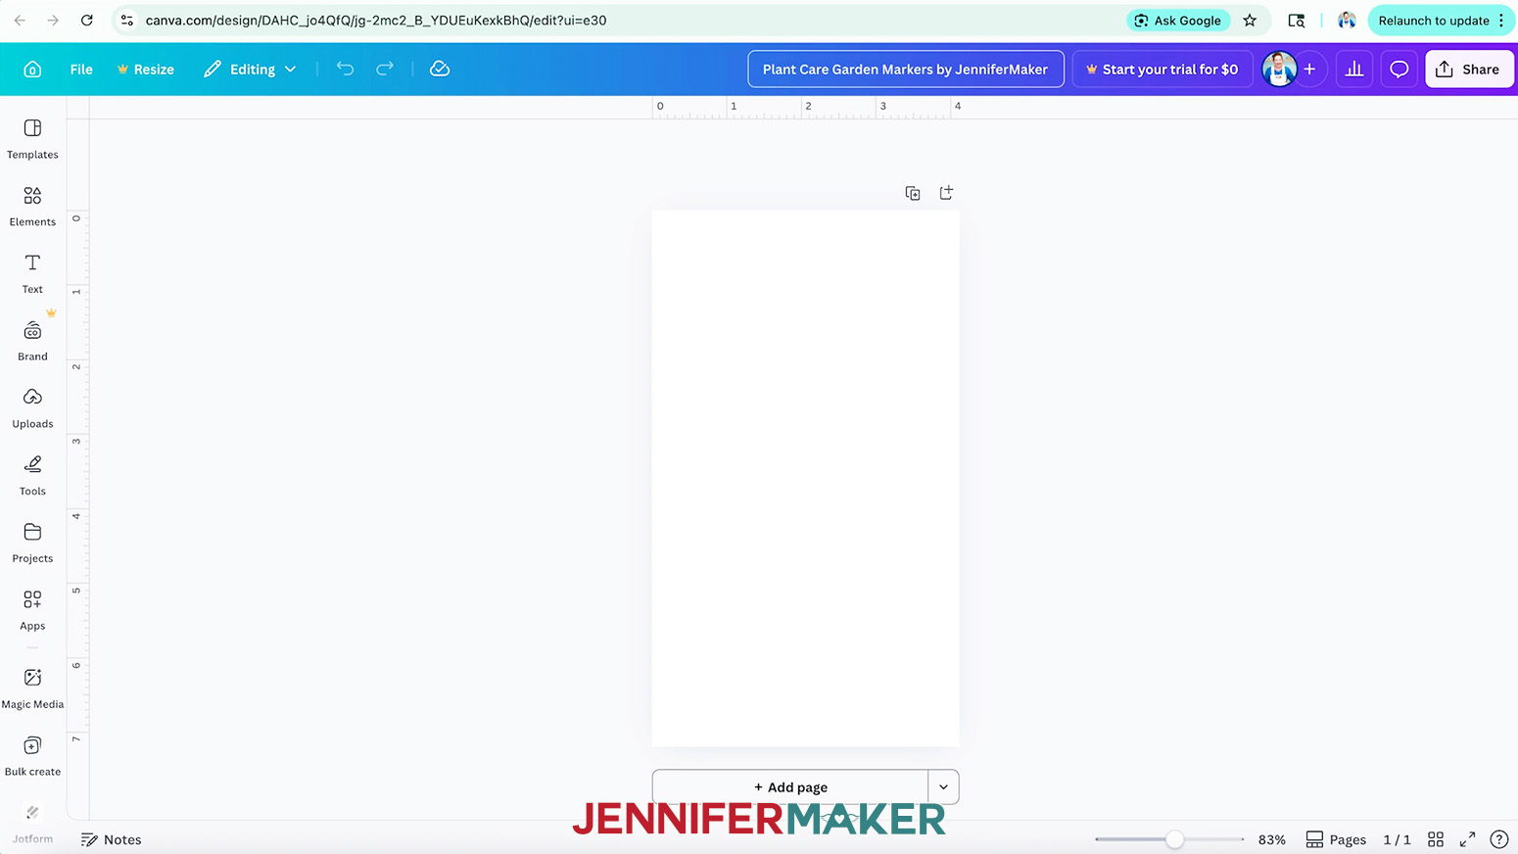Open the File menu
This screenshot has width=1518, height=854.
[81, 70]
